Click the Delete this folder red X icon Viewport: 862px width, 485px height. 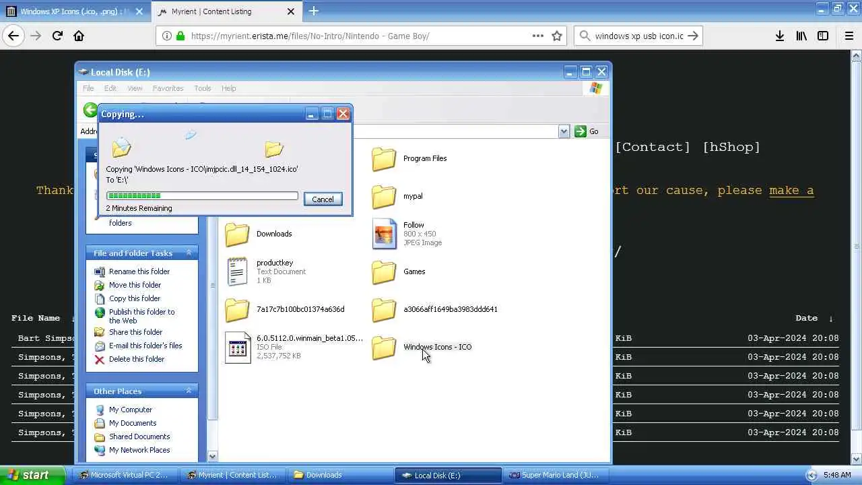(x=100, y=360)
